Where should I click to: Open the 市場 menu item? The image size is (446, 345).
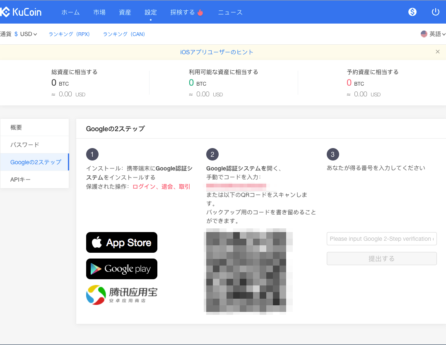99,12
